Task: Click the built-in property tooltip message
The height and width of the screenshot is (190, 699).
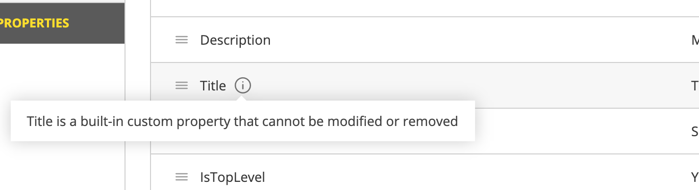Action: pyautogui.click(x=242, y=121)
